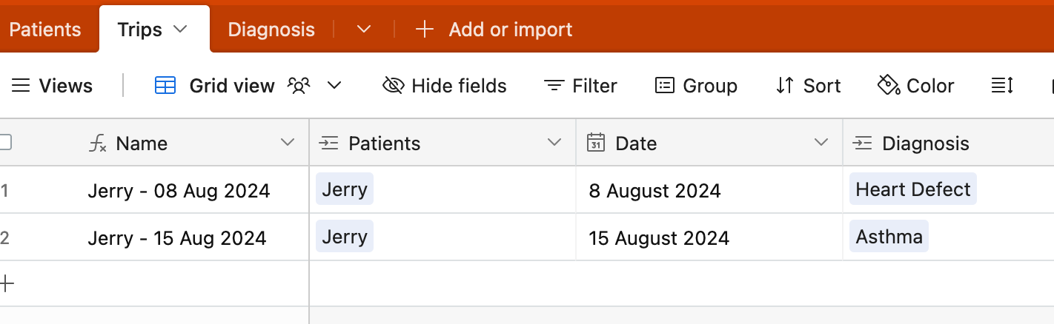
Task: Expand the Grid view chevron menu
Action: coord(334,86)
